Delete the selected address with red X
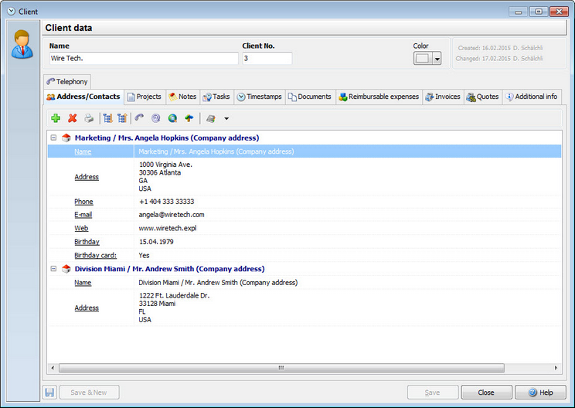This screenshot has height=408, width=575. coord(72,118)
